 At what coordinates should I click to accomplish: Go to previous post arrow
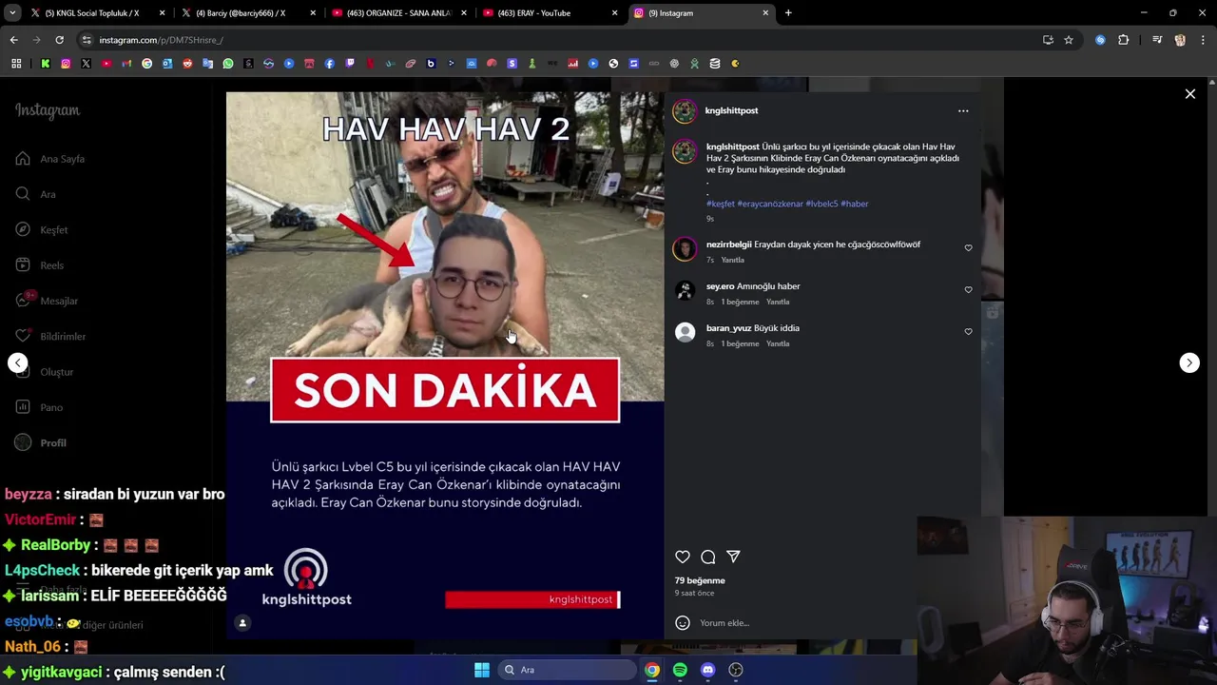pyautogui.click(x=18, y=362)
